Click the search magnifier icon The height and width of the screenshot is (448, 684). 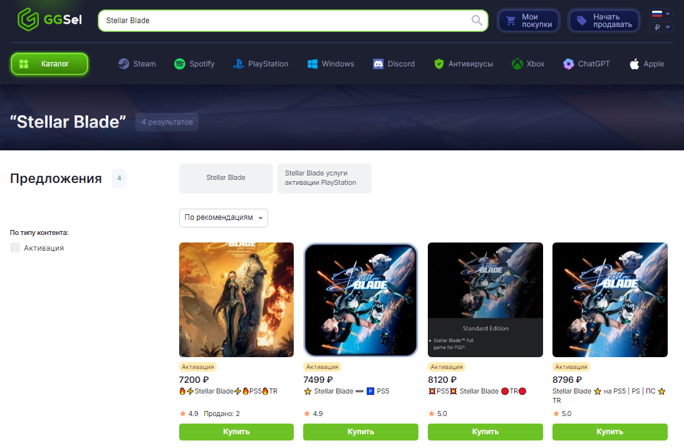477,21
